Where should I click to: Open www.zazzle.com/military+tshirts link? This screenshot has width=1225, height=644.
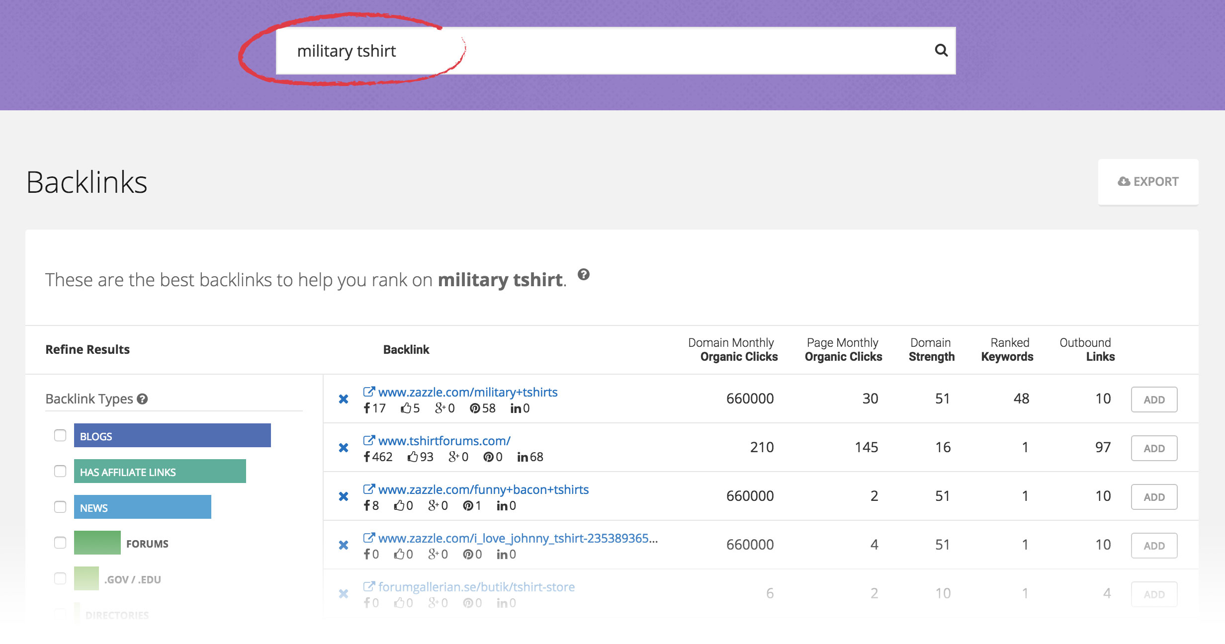468,392
